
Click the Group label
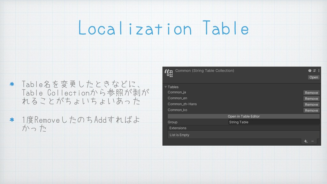click(x=172, y=122)
